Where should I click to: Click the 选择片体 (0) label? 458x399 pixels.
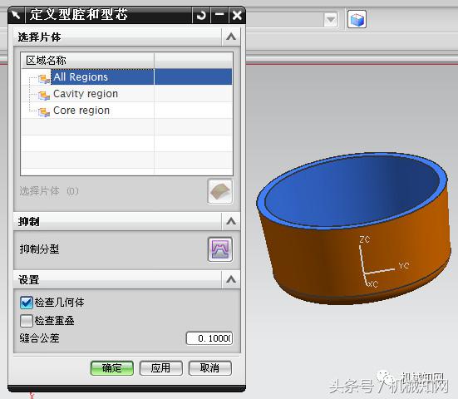pyautogui.click(x=49, y=191)
